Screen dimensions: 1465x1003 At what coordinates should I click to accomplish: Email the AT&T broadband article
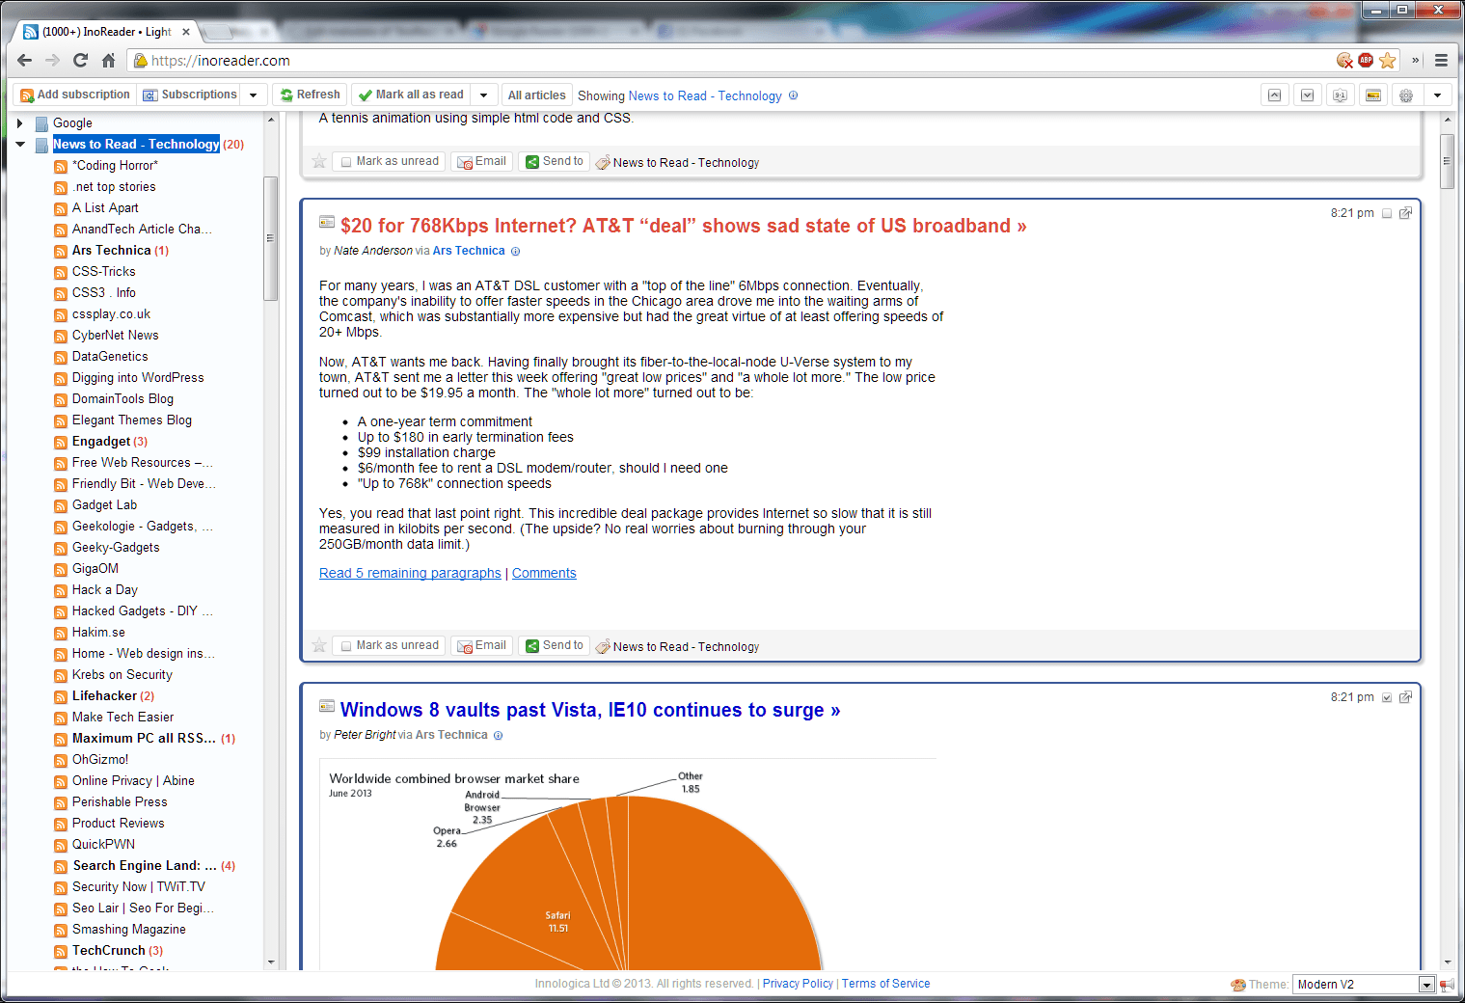(482, 645)
